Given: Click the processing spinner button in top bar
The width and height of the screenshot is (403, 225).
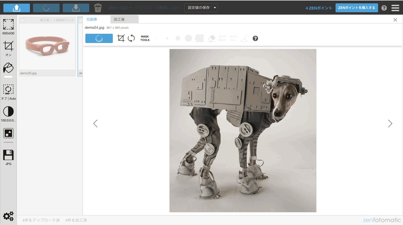Looking at the screenshot, I should (46, 8).
